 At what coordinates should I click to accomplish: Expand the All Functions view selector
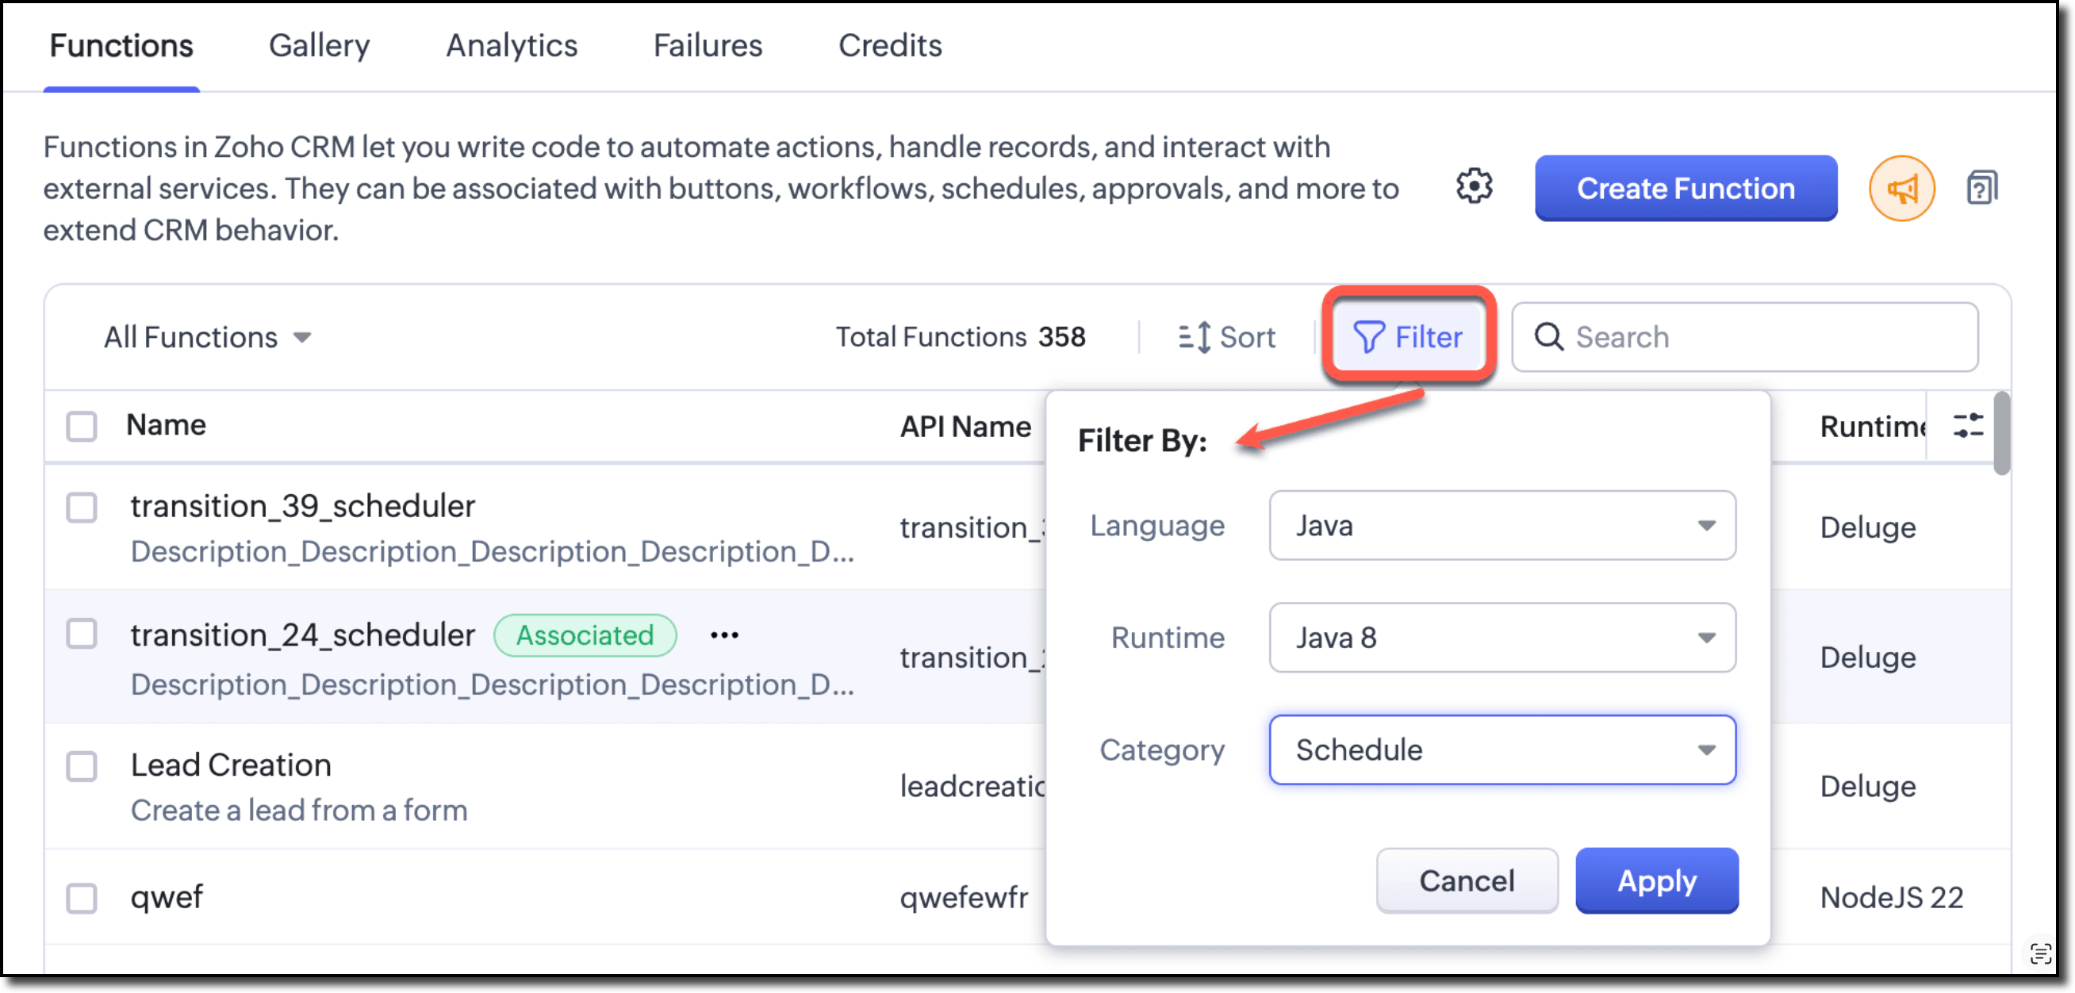click(207, 336)
